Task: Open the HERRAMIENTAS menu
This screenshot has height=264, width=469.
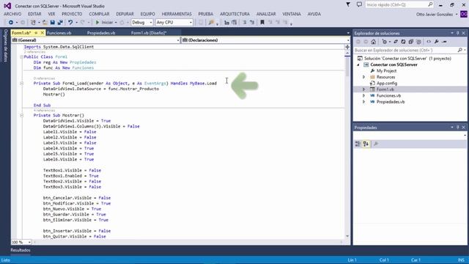Action: pyautogui.click(x=177, y=14)
